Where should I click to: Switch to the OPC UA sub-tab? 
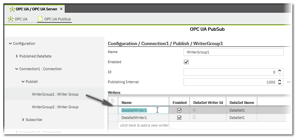(21, 19)
